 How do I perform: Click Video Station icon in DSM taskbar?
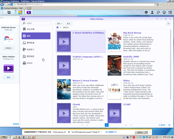pyautogui.click(x=29, y=12)
